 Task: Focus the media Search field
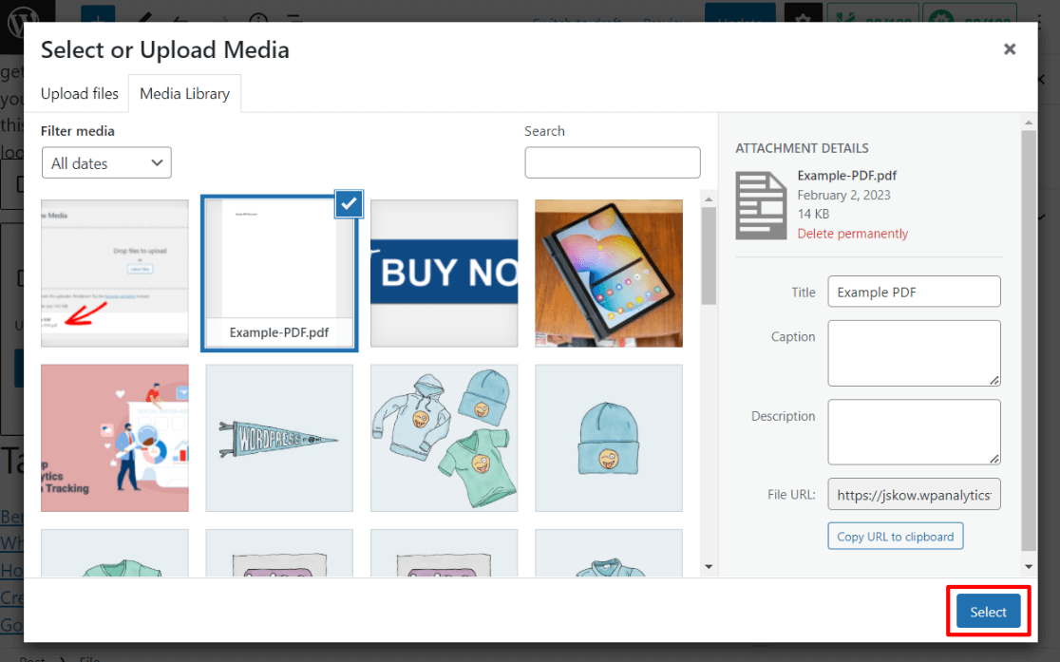coord(612,162)
